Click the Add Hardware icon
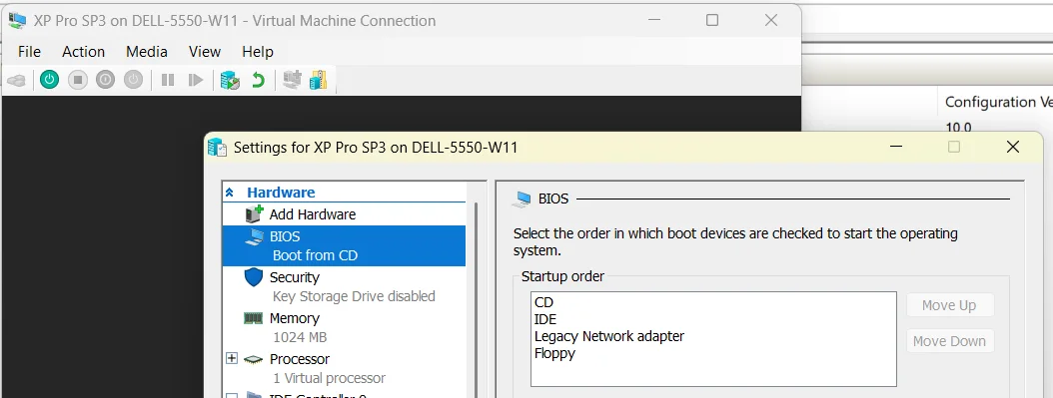Image resolution: width=1053 pixels, height=398 pixels. point(255,213)
